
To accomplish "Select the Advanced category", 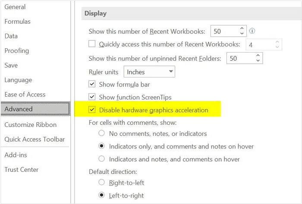I will coord(35,109).
